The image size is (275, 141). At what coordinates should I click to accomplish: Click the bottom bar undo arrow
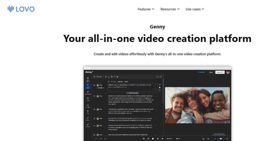tap(101, 139)
